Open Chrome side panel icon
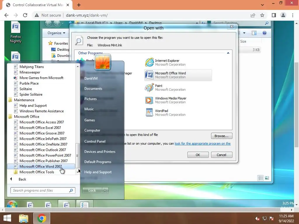 (x=274, y=15)
